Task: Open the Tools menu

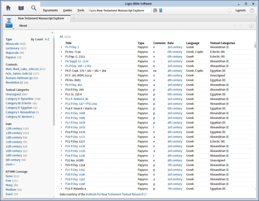Action: point(81,10)
